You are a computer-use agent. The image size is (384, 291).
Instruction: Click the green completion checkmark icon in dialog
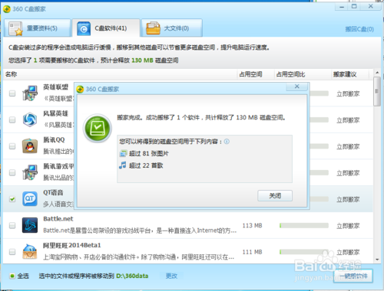coord(98,128)
